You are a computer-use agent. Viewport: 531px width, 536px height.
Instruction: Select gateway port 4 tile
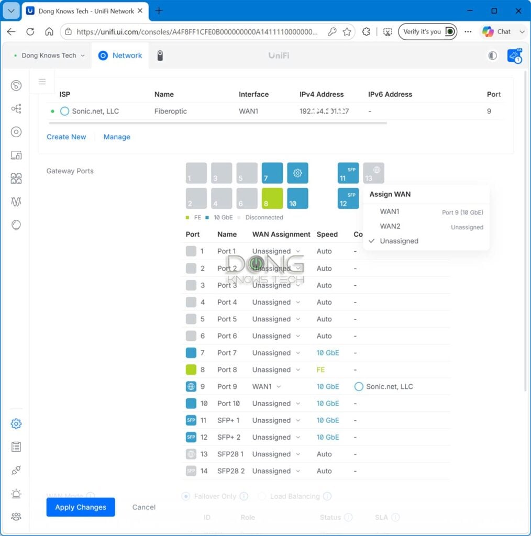[222, 198]
